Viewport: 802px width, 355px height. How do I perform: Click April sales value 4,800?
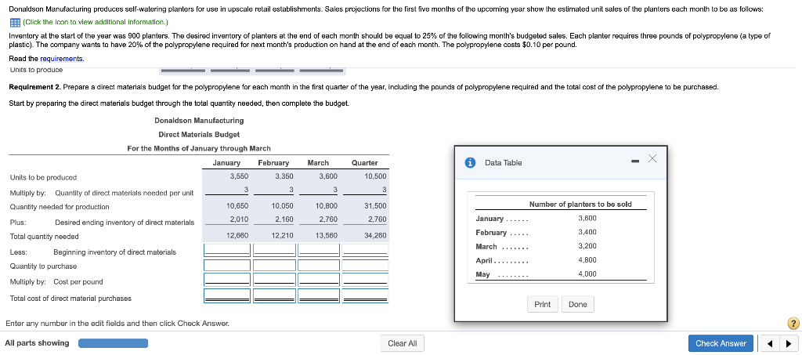point(587,260)
